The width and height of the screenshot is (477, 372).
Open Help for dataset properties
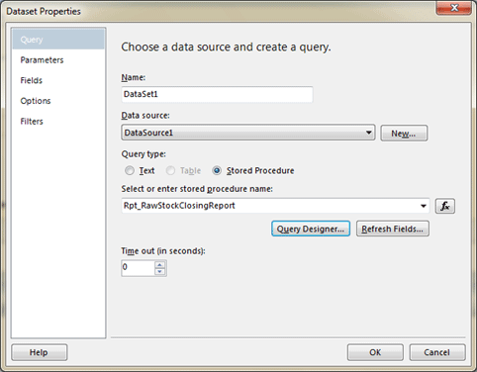(40, 352)
